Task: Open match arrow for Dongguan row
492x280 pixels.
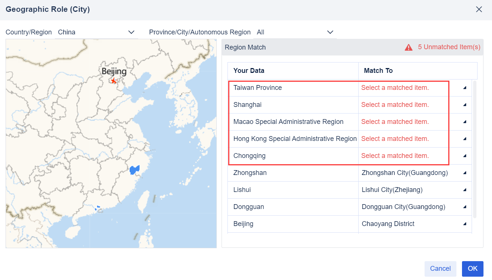Action: (x=465, y=207)
